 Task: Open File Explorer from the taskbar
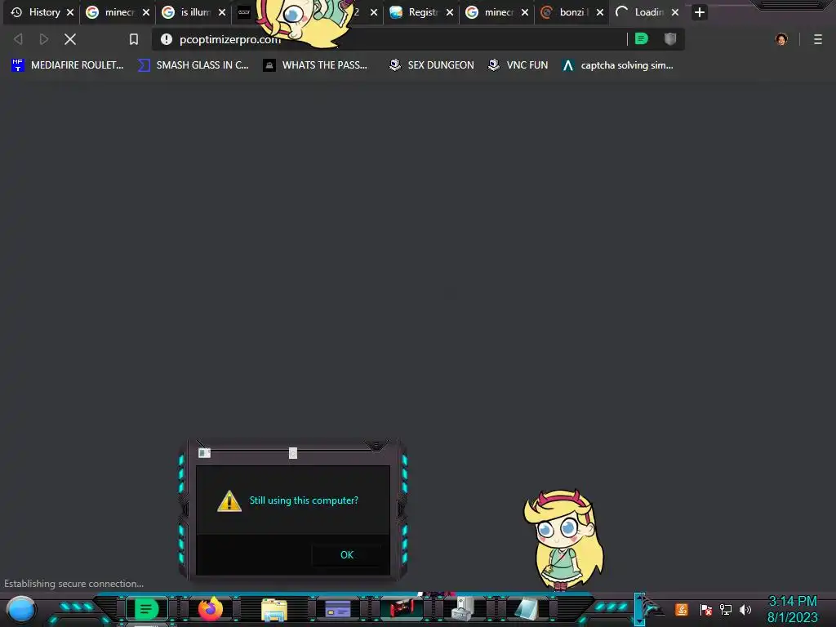(x=274, y=610)
